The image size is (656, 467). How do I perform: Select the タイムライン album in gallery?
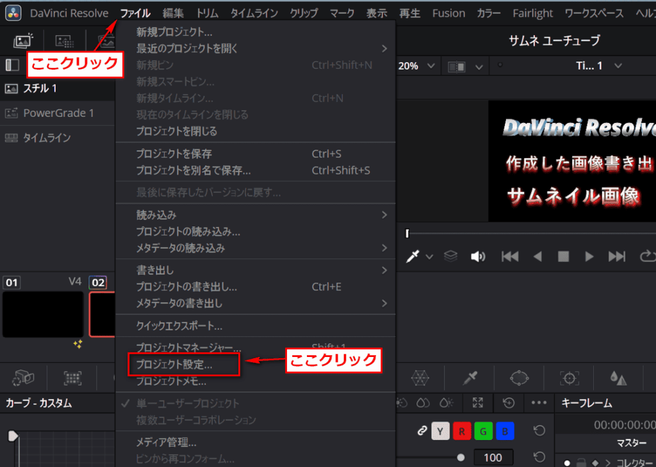57,138
